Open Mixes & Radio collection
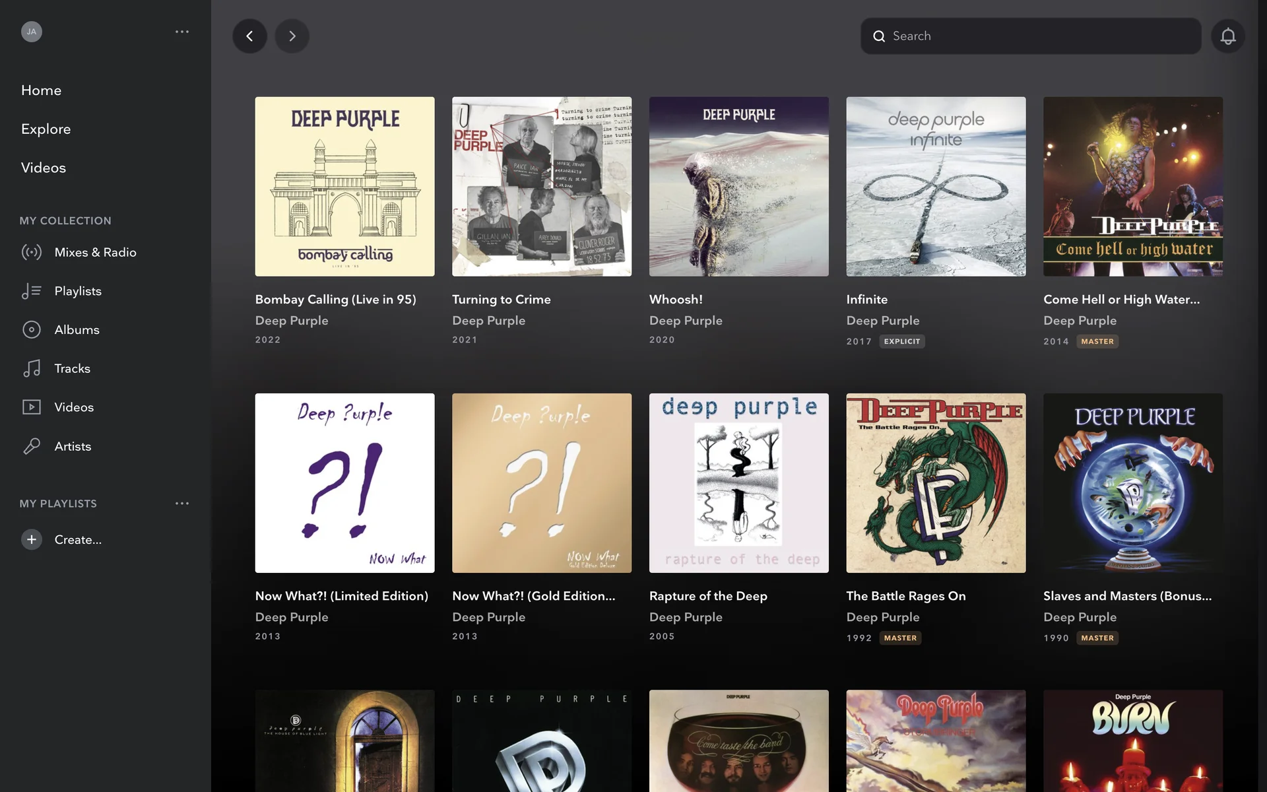 (95, 252)
